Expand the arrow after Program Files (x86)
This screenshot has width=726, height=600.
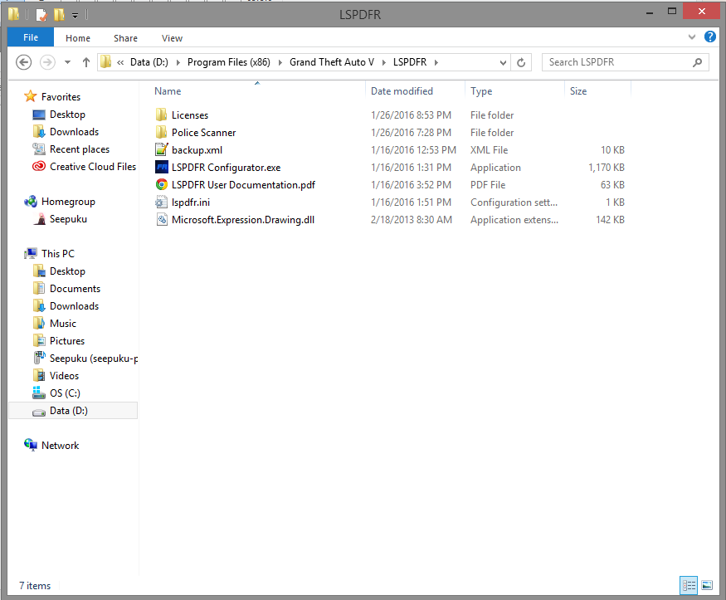pos(280,62)
